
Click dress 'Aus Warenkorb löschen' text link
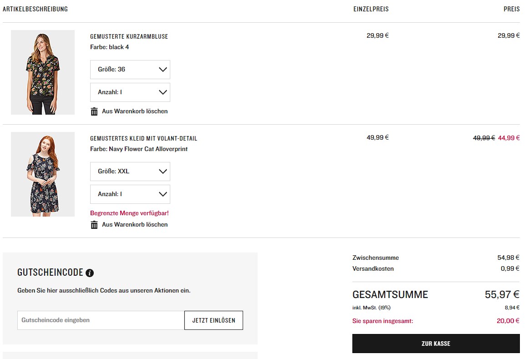[x=135, y=225]
